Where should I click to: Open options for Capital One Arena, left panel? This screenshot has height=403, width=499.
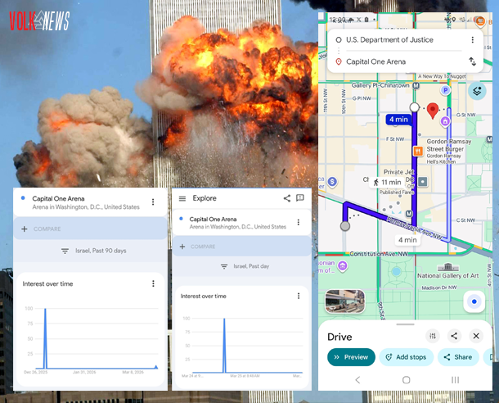153,201
